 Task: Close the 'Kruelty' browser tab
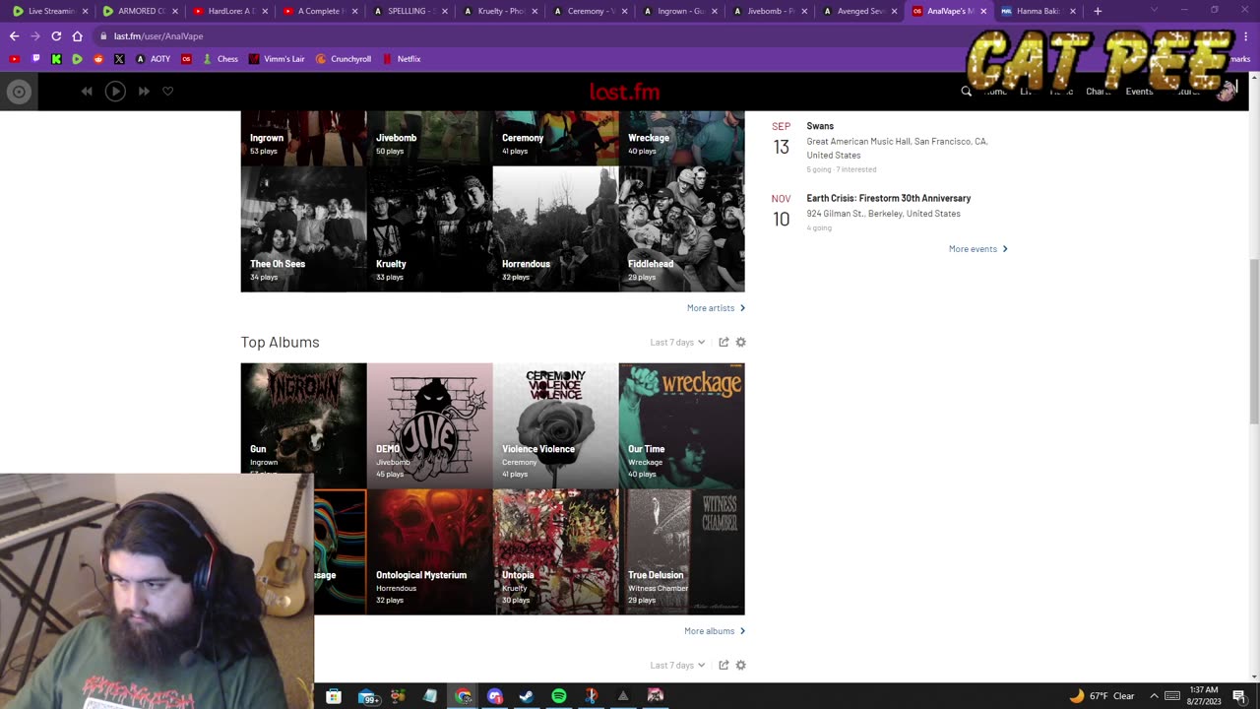pos(535,11)
